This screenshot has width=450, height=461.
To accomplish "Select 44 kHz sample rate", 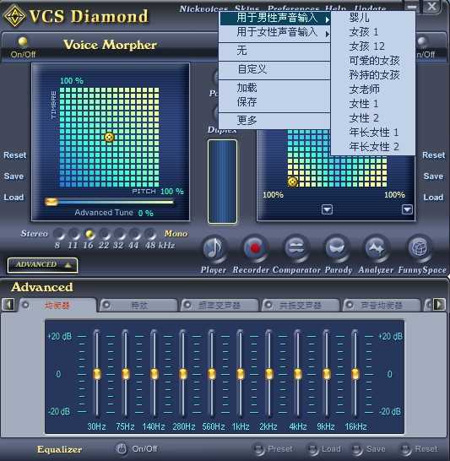I will 134,234.
